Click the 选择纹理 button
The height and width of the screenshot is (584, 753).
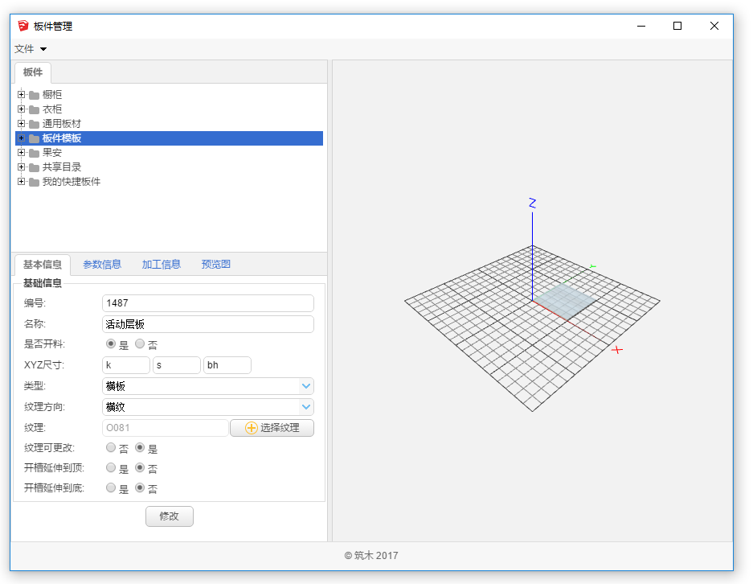pyautogui.click(x=272, y=428)
